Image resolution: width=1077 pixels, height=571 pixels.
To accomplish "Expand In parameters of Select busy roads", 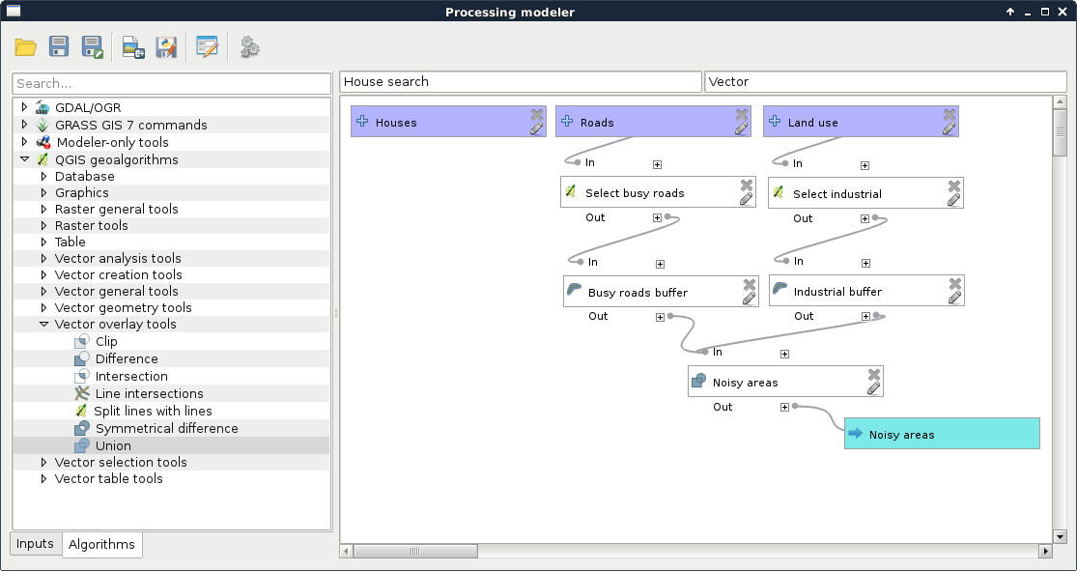I will click(658, 164).
